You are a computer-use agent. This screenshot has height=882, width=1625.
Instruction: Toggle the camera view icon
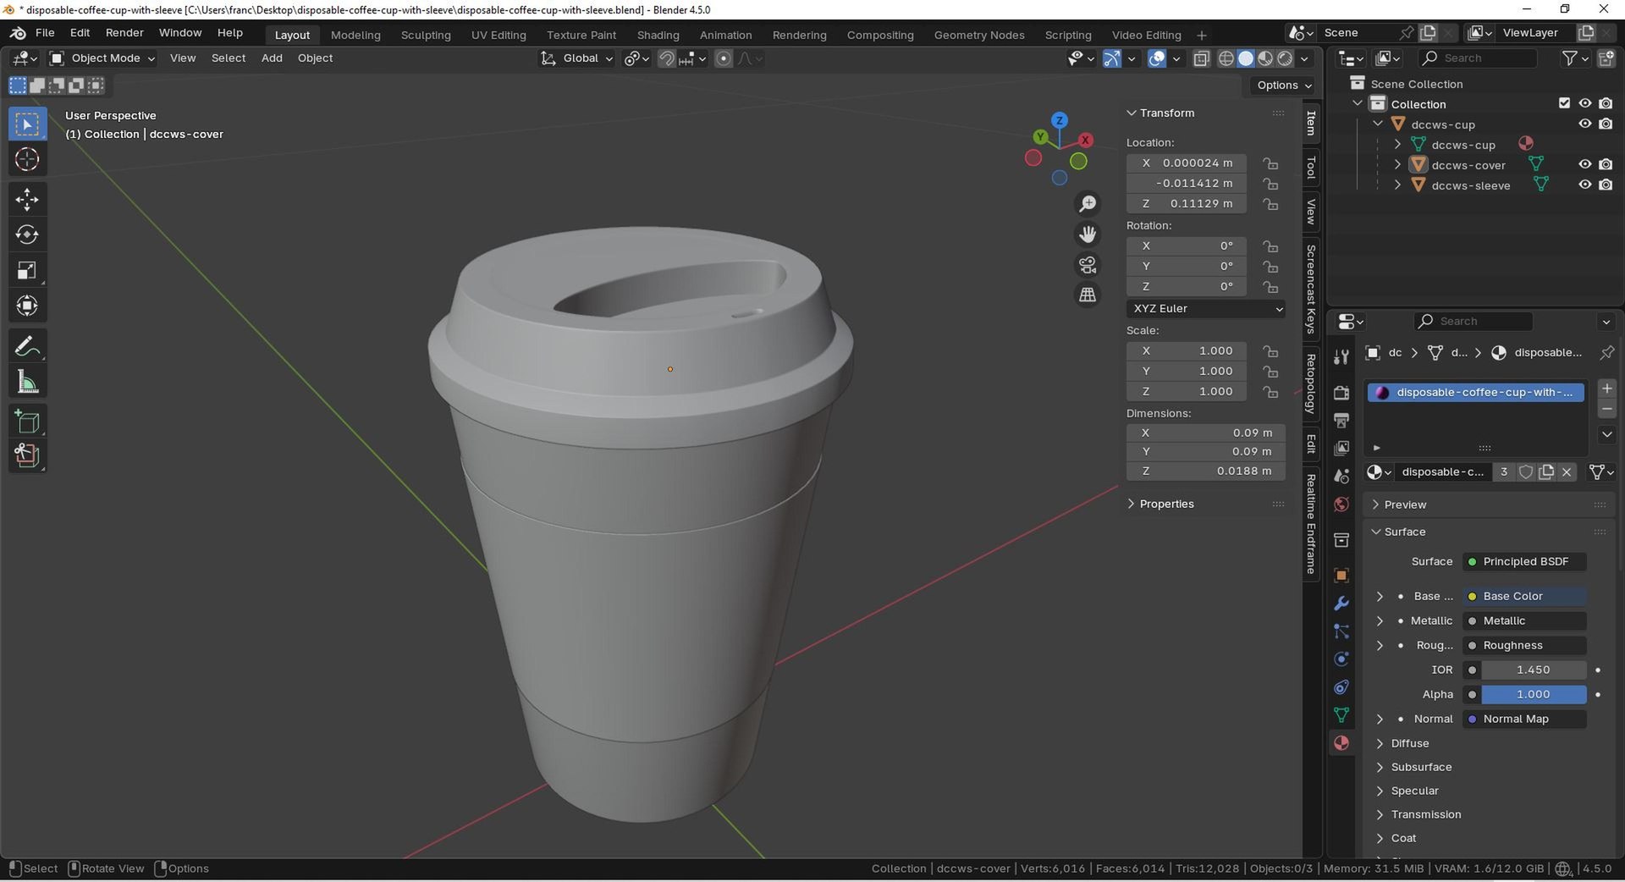(x=1088, y=265)
